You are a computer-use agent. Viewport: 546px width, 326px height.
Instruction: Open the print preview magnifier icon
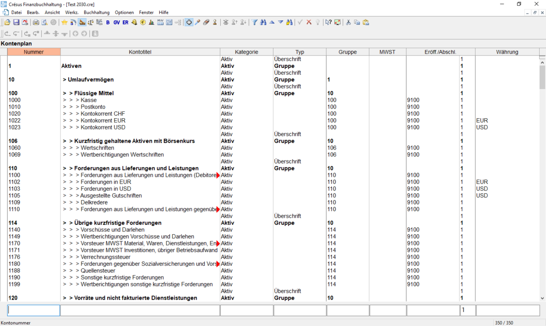coord(44,22)
